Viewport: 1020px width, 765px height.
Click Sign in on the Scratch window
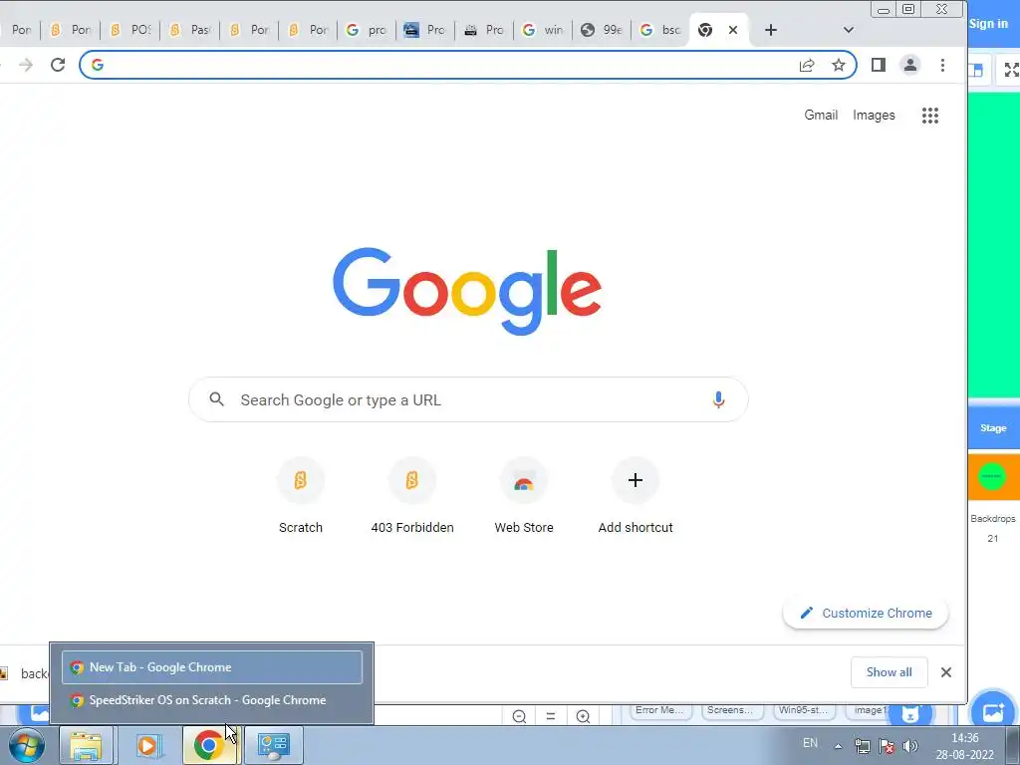coord(989,24)
